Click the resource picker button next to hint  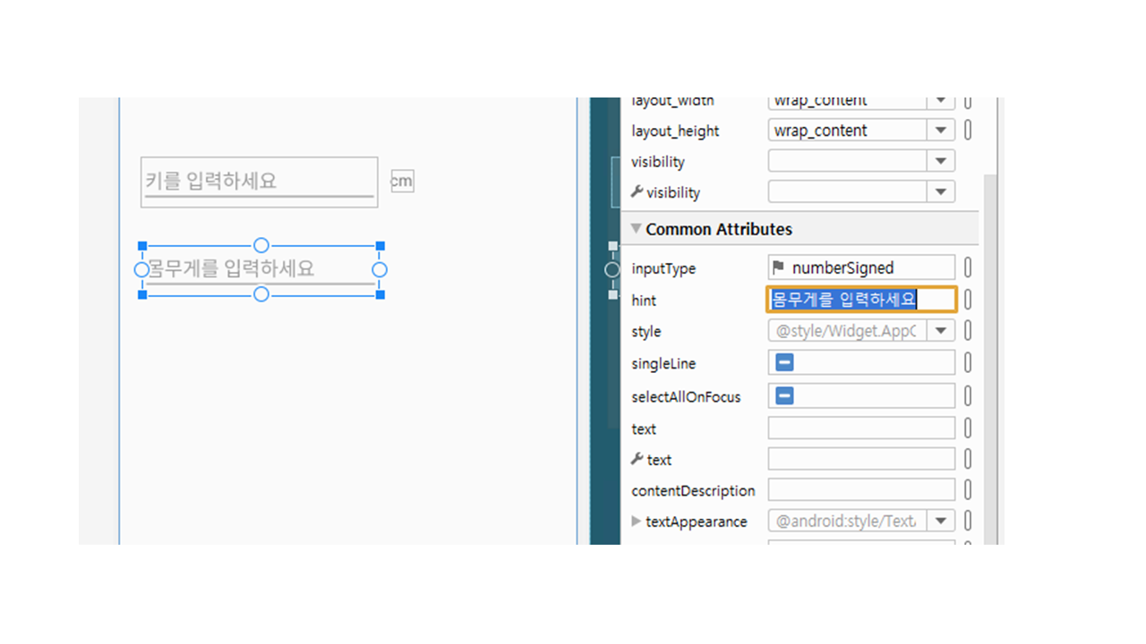click(x=968, y=300)
